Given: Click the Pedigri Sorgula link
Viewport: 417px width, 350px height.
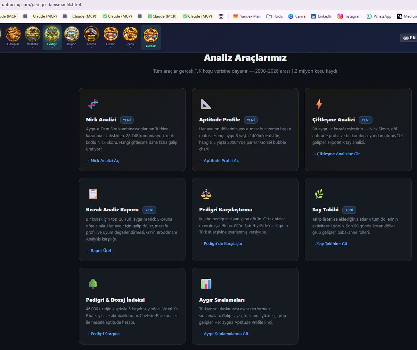Looking at the screenshot, I should (103, 334).
